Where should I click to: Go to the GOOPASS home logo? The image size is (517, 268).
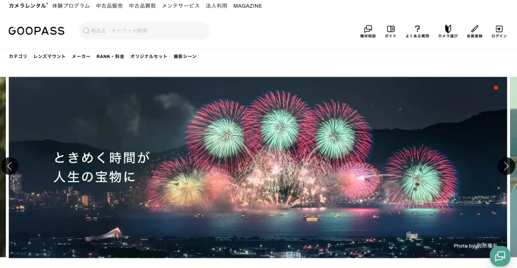click(36, 31)
